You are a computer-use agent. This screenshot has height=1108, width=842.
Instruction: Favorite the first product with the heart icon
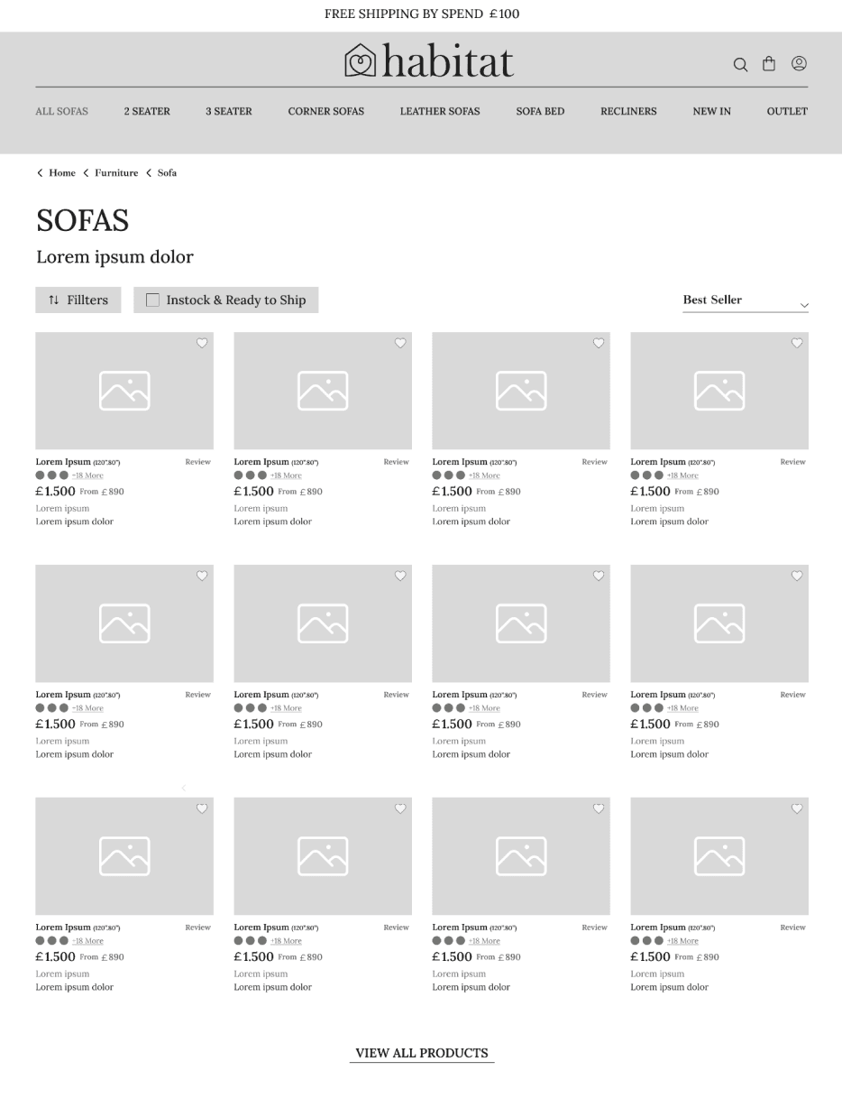(x=202, y=343)
